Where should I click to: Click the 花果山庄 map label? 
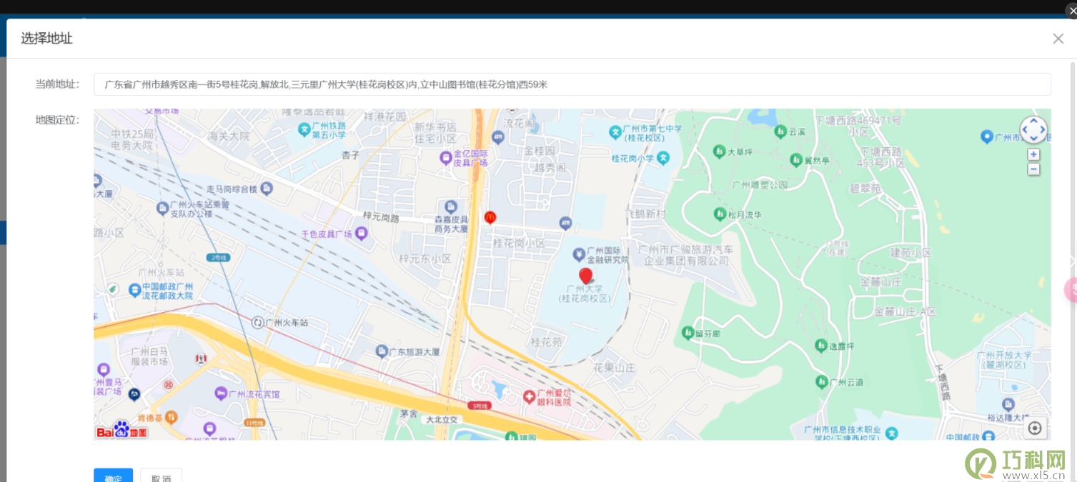tap(615, 368)
